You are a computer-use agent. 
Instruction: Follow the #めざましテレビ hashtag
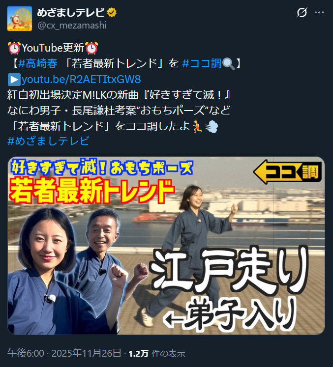(x=48, y=141)
